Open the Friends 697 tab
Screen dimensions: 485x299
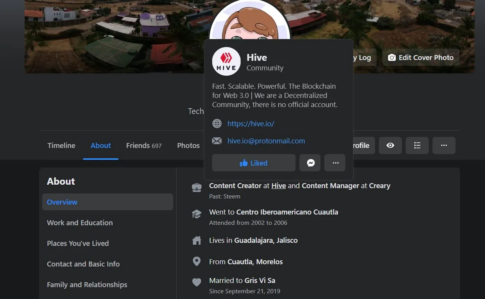click(x=144, y=145)
